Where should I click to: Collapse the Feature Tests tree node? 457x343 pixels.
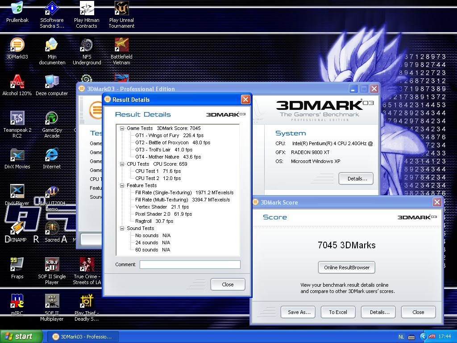coord(122,185)
